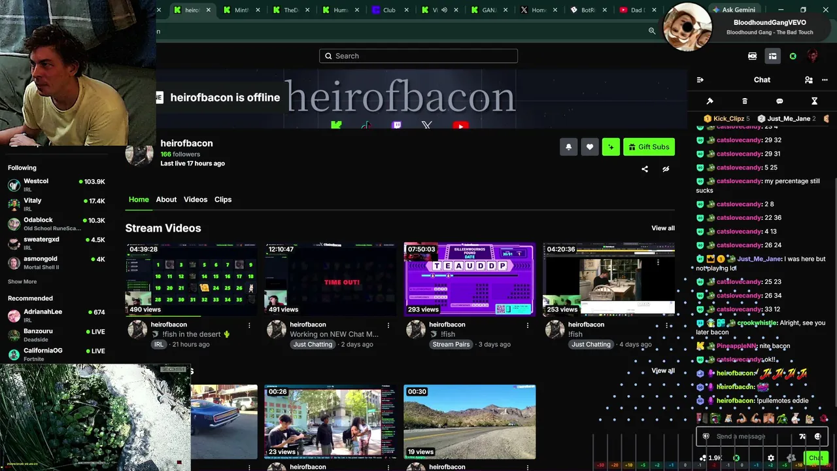Image resolution: width=837 pixels, height=471 pixels.
Task: Open CaliforniaOG in Recommended list
Action: tap(56, 355)
